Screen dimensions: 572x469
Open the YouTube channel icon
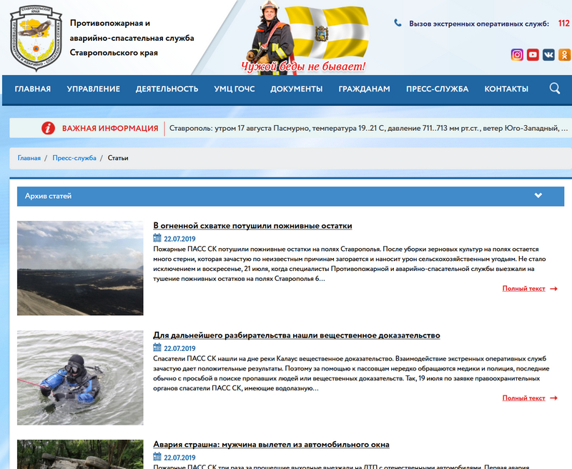(533, 54)
